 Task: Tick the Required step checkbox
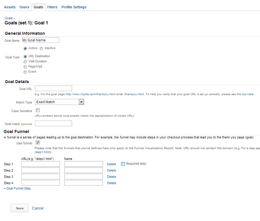[x=123, y=164]
